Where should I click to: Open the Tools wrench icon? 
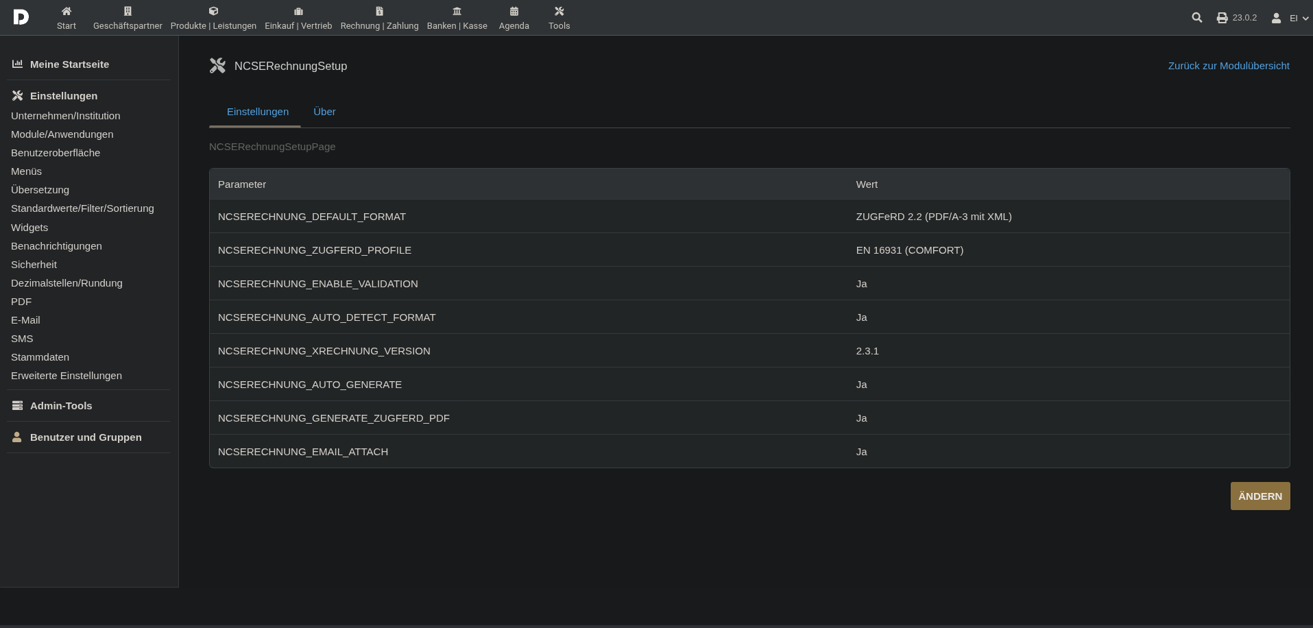[x=559, y=12]
